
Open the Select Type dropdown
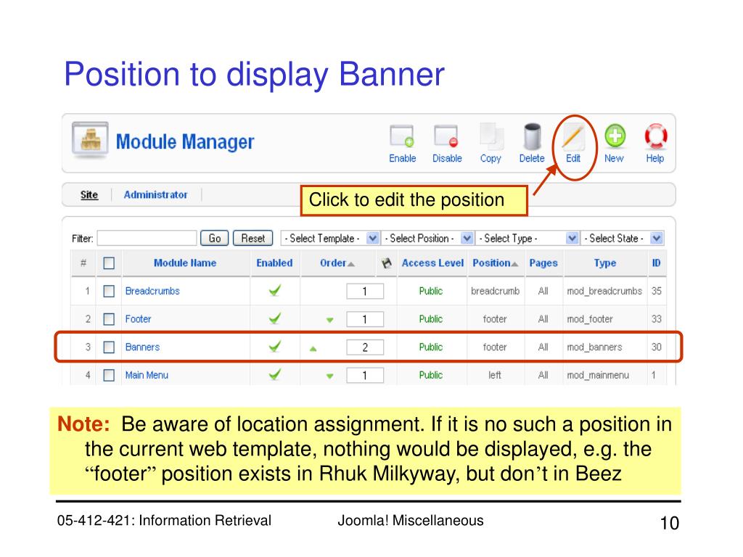pyautogui.click(x=527, y=238)
